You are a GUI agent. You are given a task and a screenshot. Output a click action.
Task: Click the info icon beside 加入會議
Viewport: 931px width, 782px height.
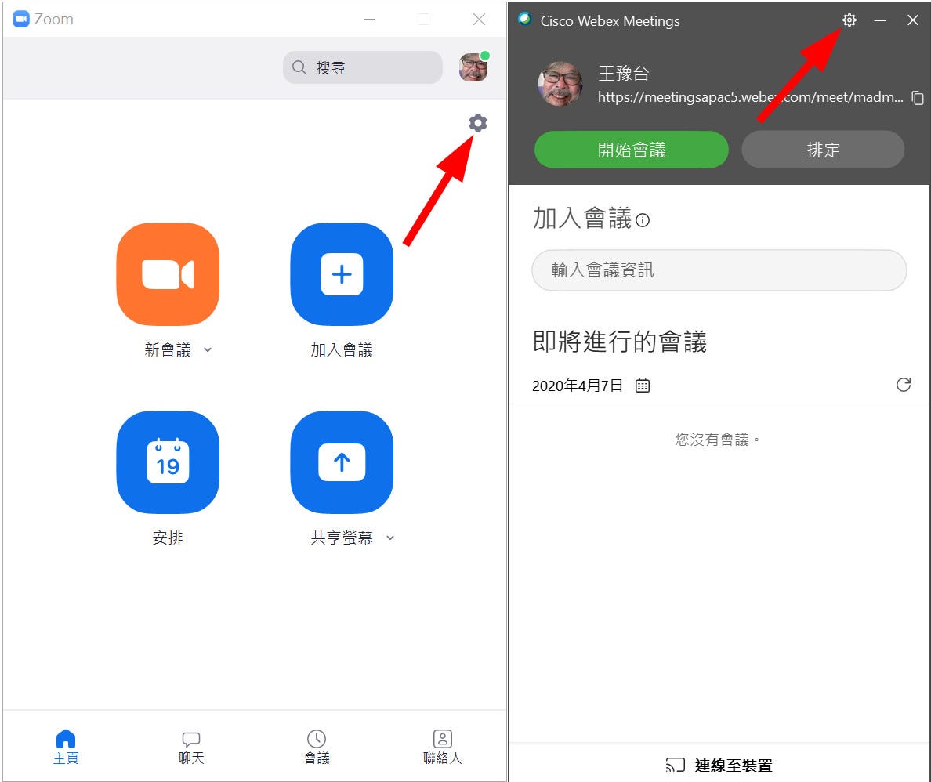point(643,220)
